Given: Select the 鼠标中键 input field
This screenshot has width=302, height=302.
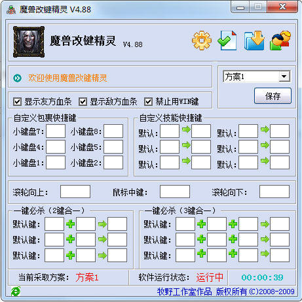Looking at the screenshot, I should [175, 192].
